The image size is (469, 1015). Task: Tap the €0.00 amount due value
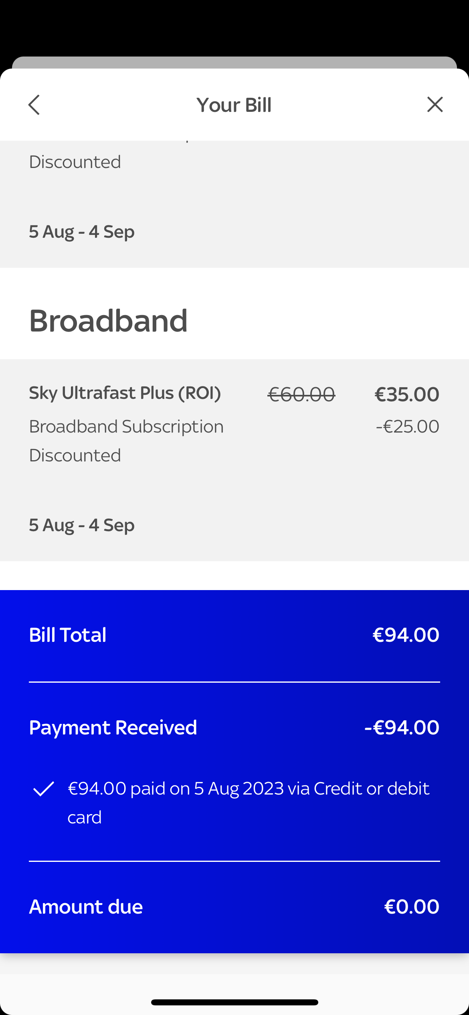[x=411, y=906]
